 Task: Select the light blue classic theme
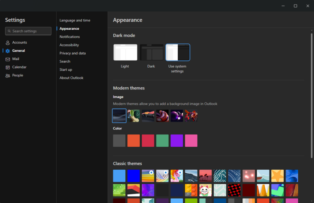[x=119, y=176]
